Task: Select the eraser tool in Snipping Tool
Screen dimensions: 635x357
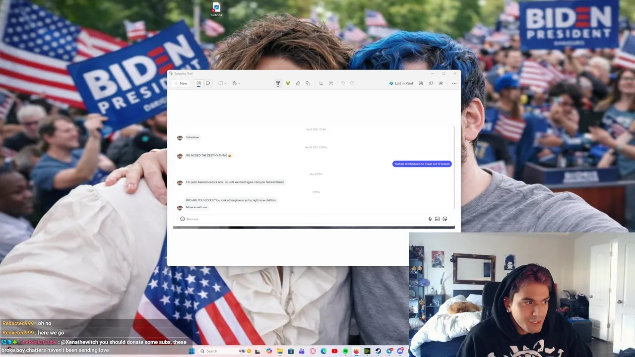Action: (x=298, y=83)
